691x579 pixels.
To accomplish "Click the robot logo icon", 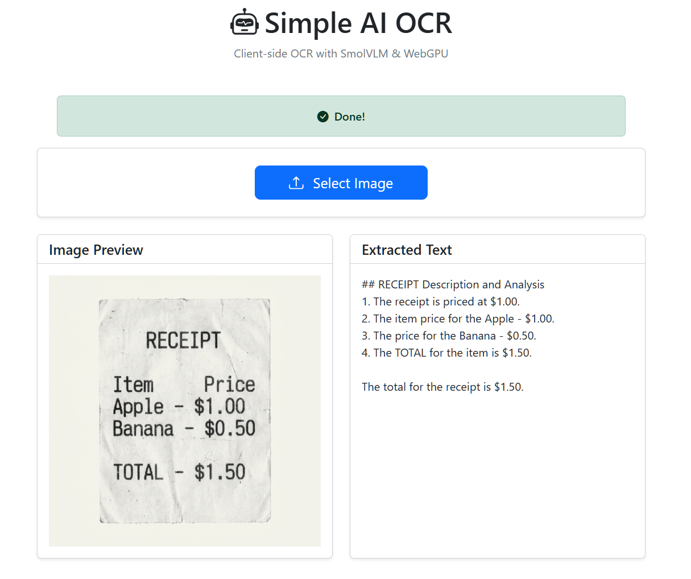I will click(x=245, y=22).
